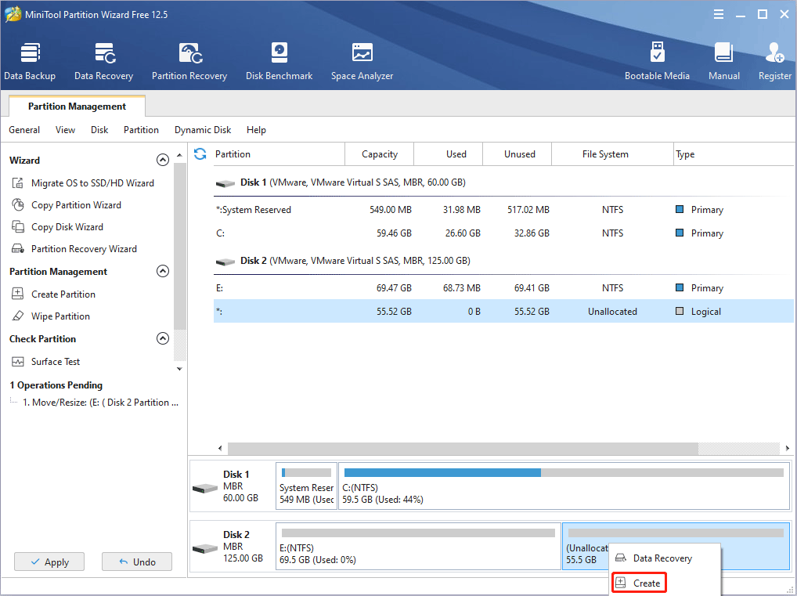This screenshot has height=596, width=797.
Task: Click Copy Disk Wizard link
Action: pos(67,227)
